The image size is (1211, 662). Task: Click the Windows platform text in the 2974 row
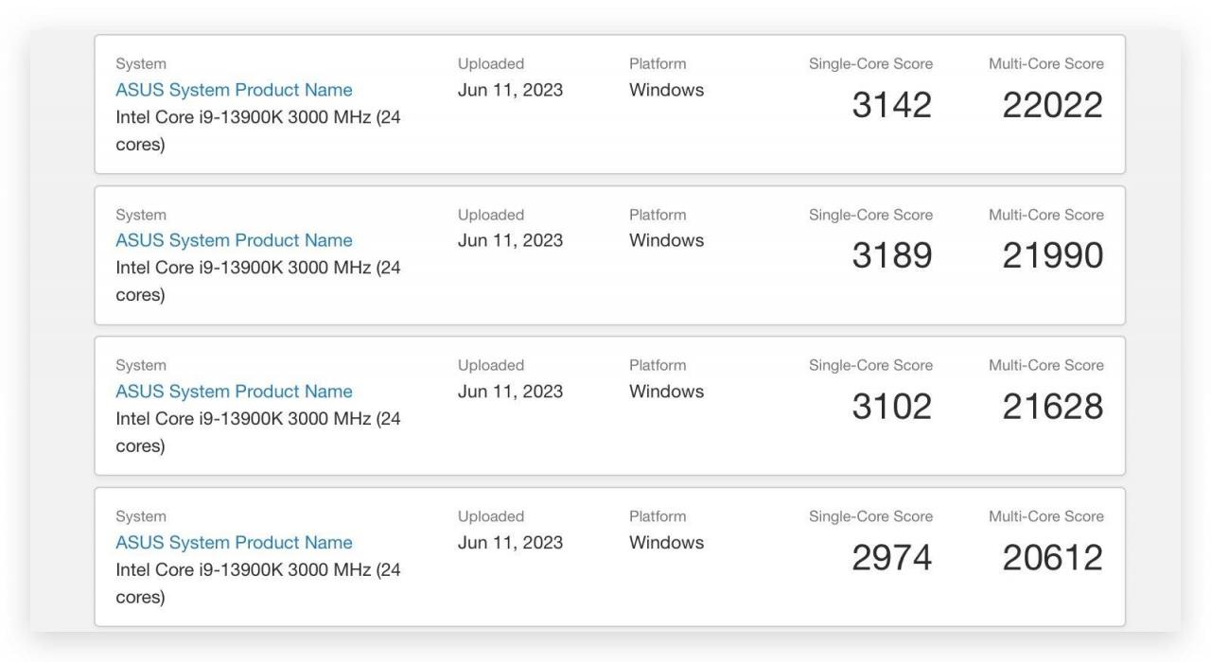point(666,543)
